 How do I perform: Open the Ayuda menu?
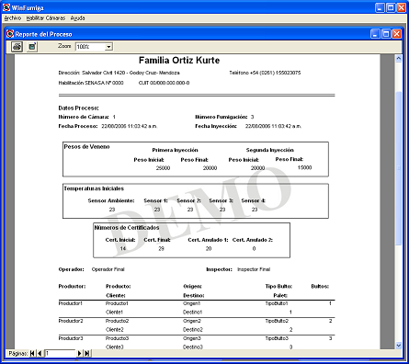click(77, 18)
